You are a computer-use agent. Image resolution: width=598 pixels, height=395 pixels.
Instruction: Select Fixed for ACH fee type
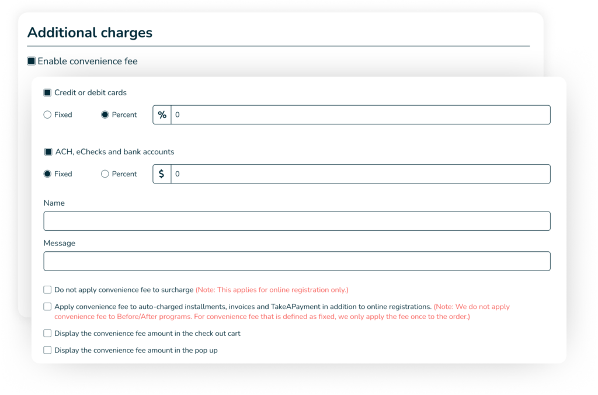(47, 174)
